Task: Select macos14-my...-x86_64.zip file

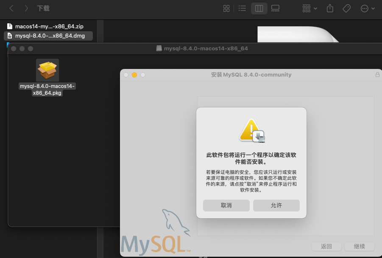Action: (x=49, y=26)
